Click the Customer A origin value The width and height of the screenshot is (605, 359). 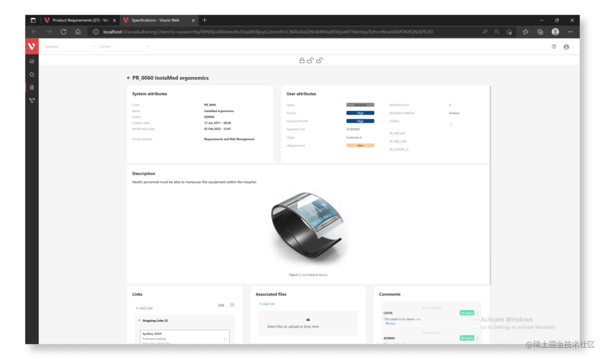pyautogui.click(x=354, y=137)
